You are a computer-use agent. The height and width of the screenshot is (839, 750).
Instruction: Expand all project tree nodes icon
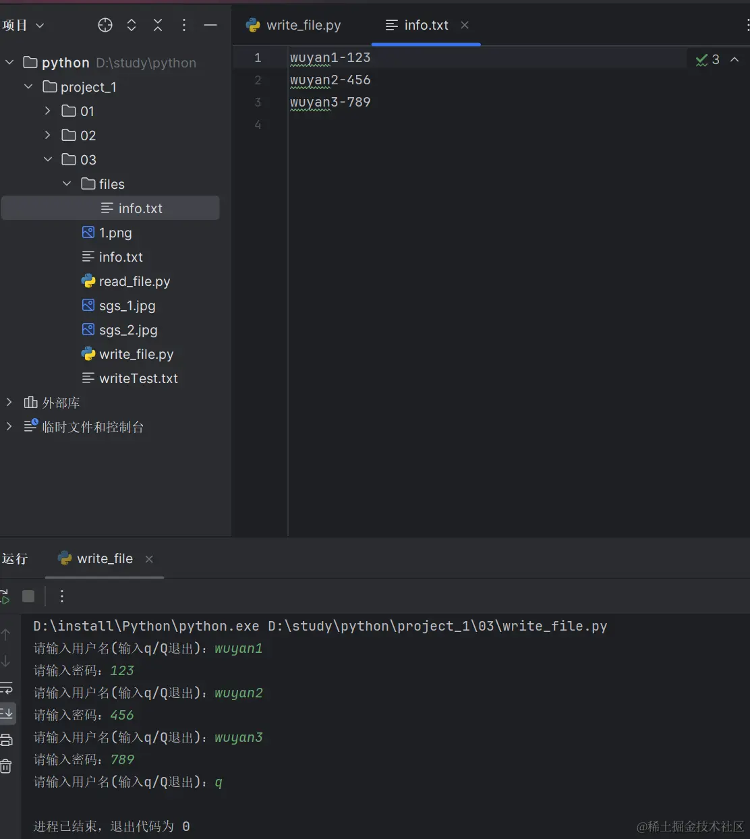(x=132, y=25)
